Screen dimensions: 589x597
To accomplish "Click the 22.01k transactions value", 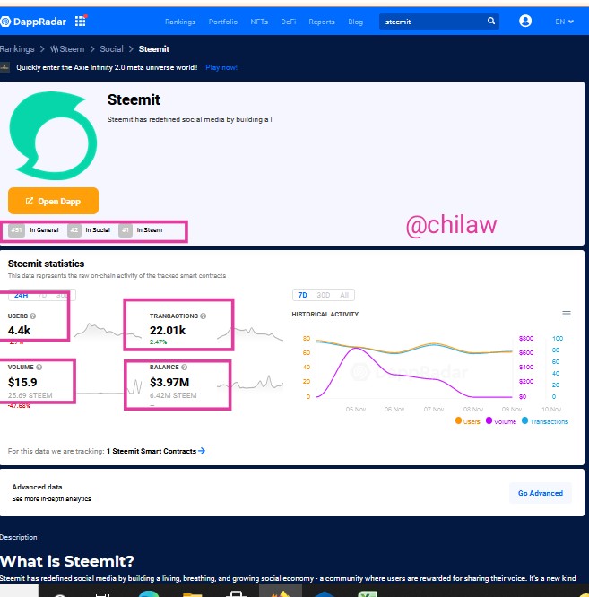I will (x=168, y=331).
